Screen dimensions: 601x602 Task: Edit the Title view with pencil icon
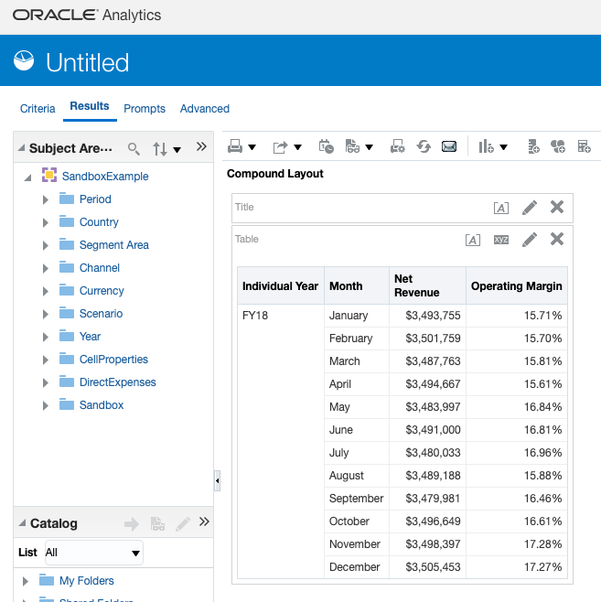[529, 208]
